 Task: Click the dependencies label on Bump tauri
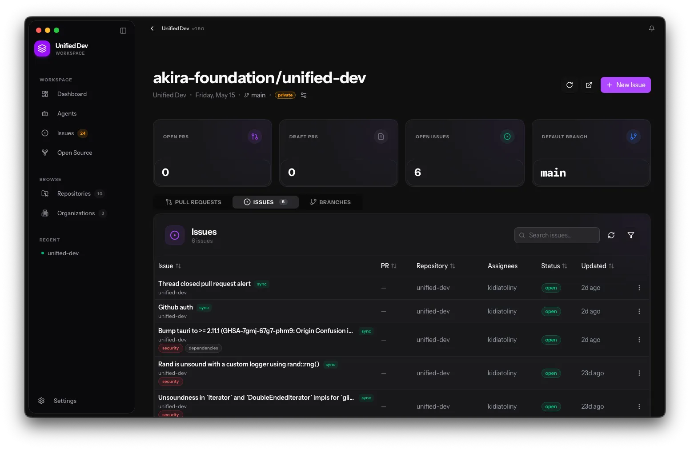coord(203,348)
